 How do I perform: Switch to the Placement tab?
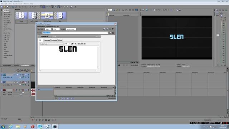47,40
